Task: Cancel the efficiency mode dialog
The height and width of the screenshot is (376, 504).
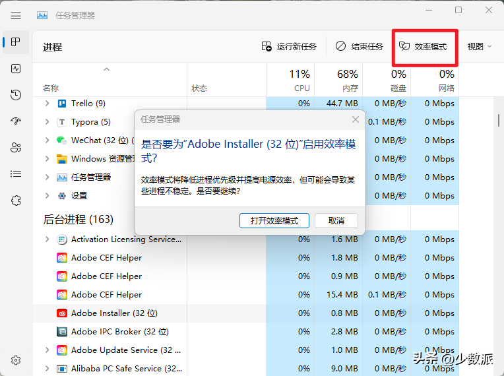Action: pos(336,221)
